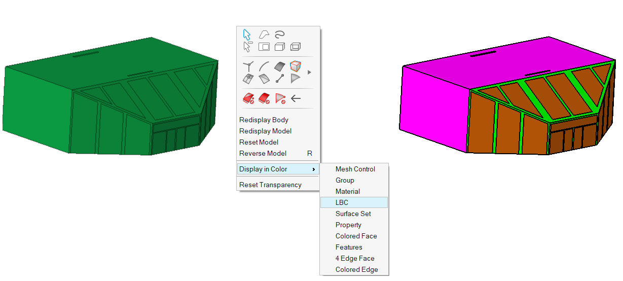Choose the 2D rectangle window selection icon
Viewport: 623px width, 281px height.
264,47
